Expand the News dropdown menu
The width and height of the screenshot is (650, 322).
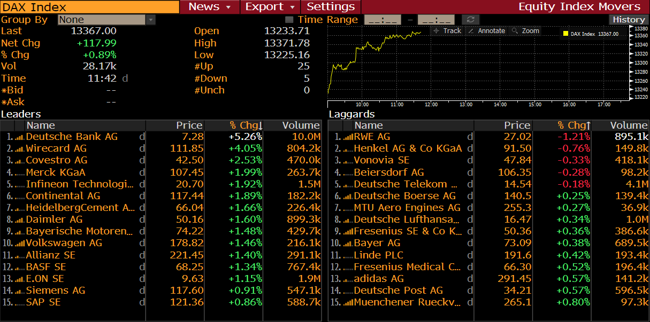tap(209, 7)
